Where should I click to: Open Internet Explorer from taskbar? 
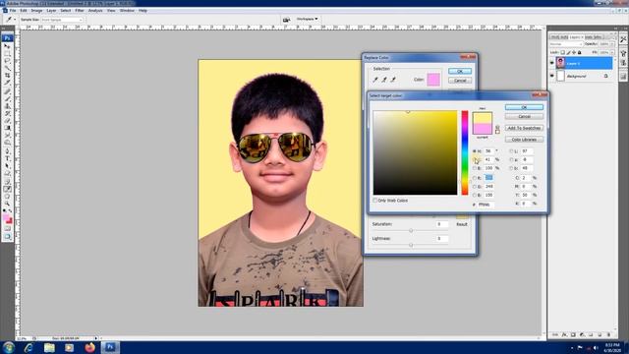coord(29,347)
